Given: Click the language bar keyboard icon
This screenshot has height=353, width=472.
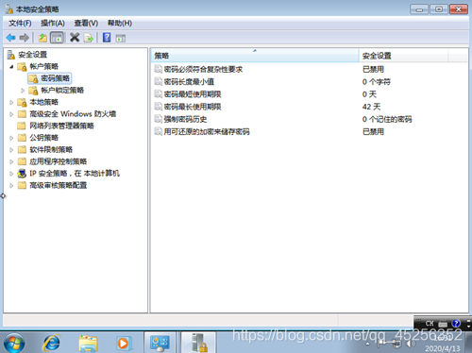Looking at the screenshot, I should pos(443,323).
